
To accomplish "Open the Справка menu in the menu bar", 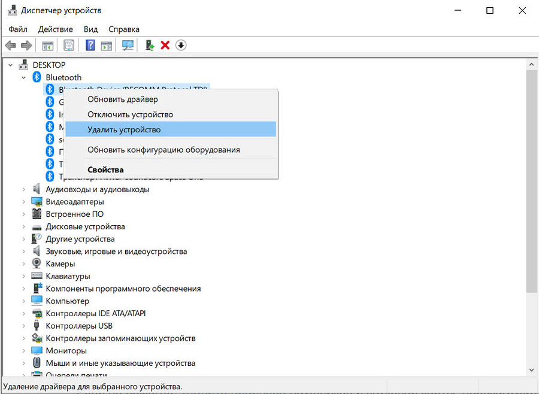I will pyautogui.click(x=124, y=29).
